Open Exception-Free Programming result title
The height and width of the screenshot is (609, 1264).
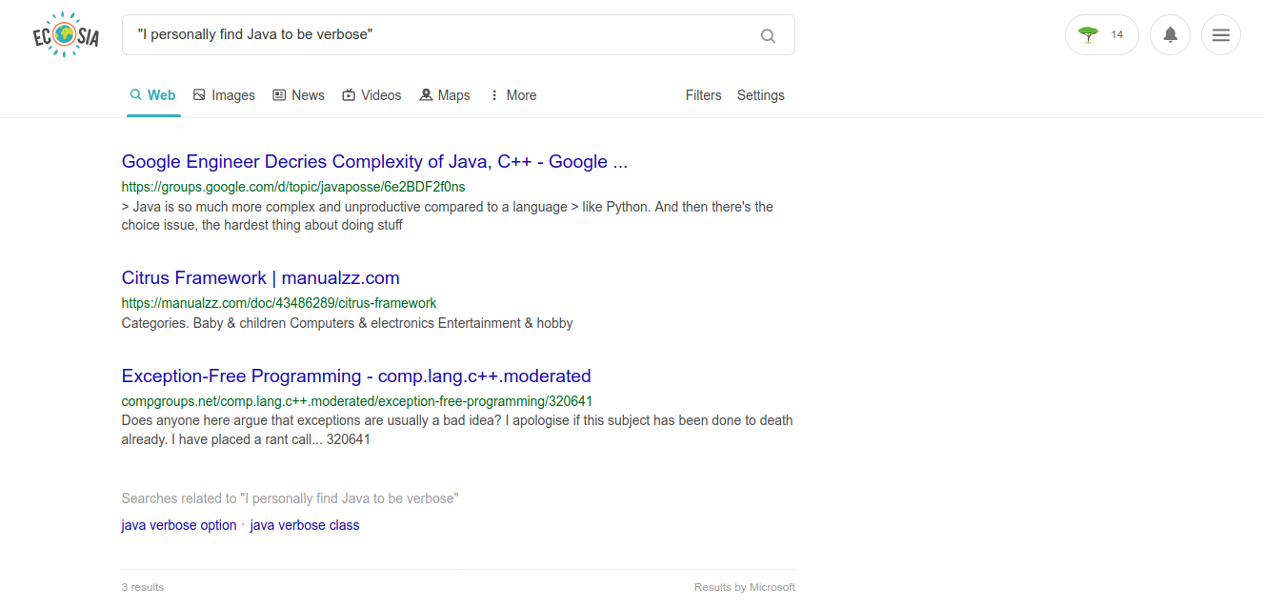click(x=356, y=376)
